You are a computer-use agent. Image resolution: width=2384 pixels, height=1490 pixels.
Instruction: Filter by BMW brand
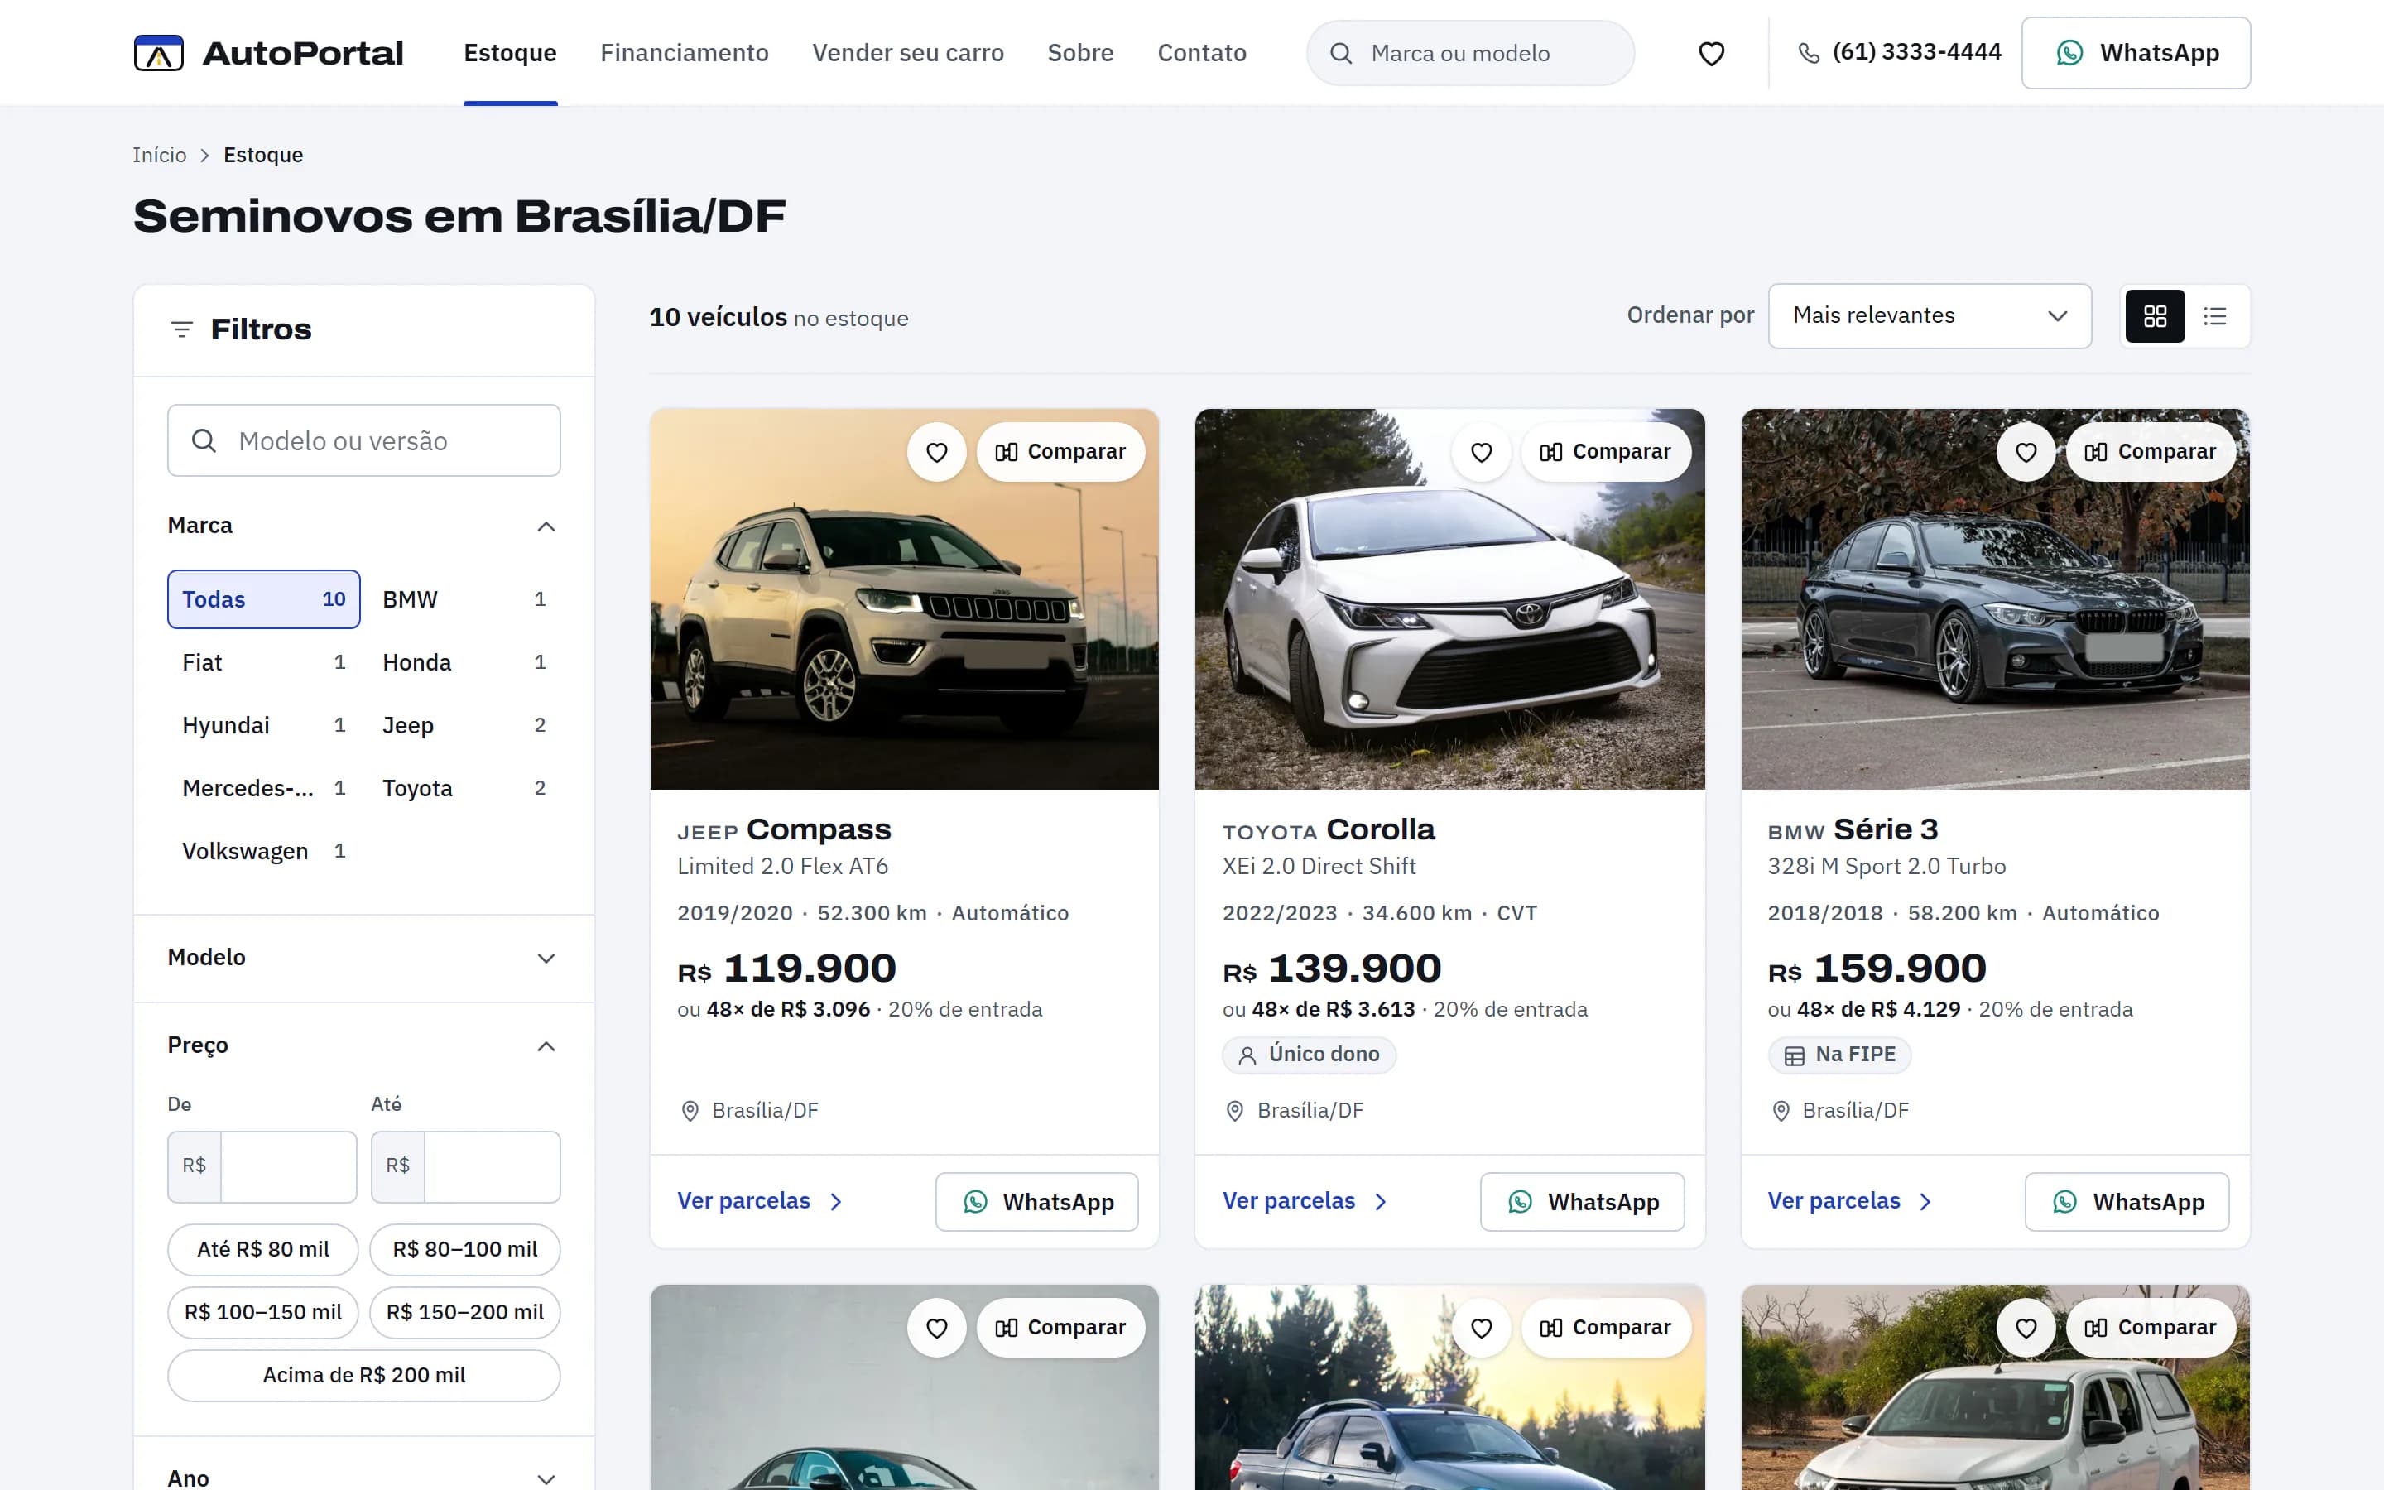464,599
